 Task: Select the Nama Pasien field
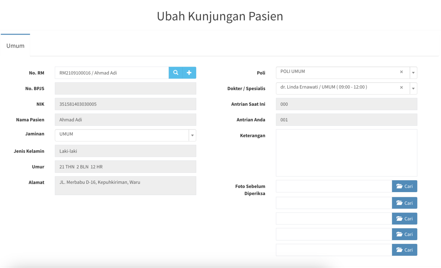pos(125,120)
